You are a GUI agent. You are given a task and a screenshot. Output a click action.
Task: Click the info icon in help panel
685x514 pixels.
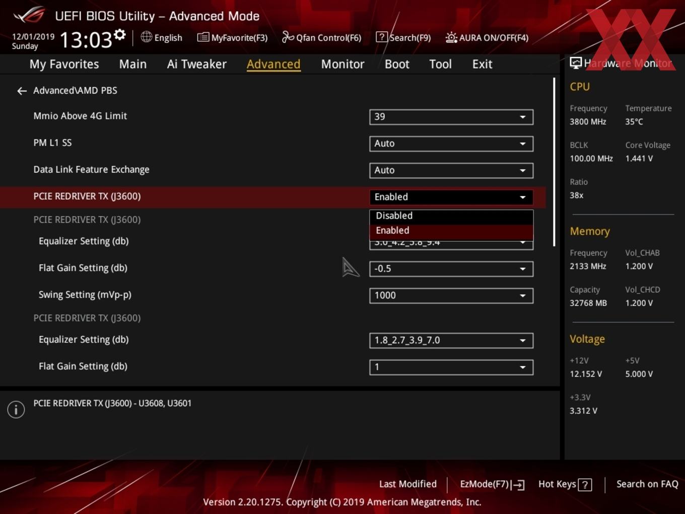point(16,409)
